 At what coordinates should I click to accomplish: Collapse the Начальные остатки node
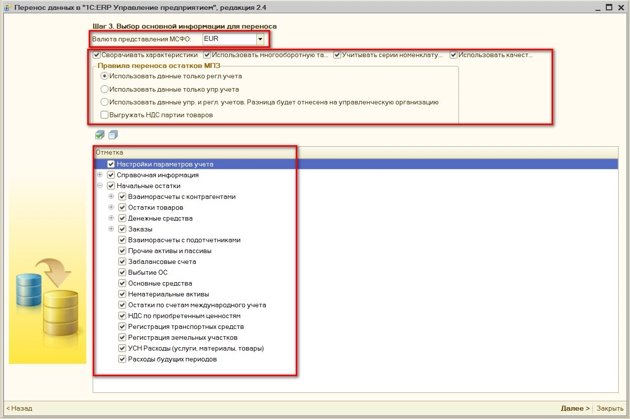pyautogui.click(x=100, y=186)
